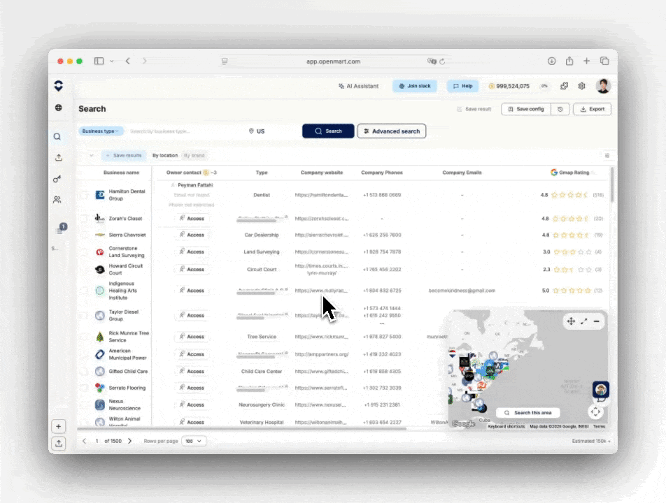Click the gold coin credits balance 999,524,075
This screenshot has width=666, height=503.
(x=509, y=86)
